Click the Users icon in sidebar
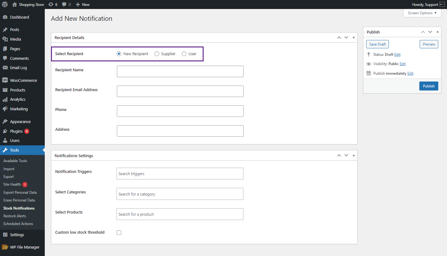The width and height of the screenshot is (447, 256). click(5, 141)
